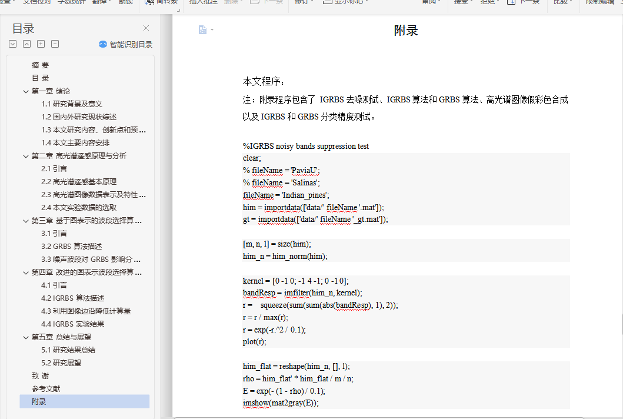Click the 本文程序: line
This screenshot has height=419, width=623.
(x=264, y=82)
